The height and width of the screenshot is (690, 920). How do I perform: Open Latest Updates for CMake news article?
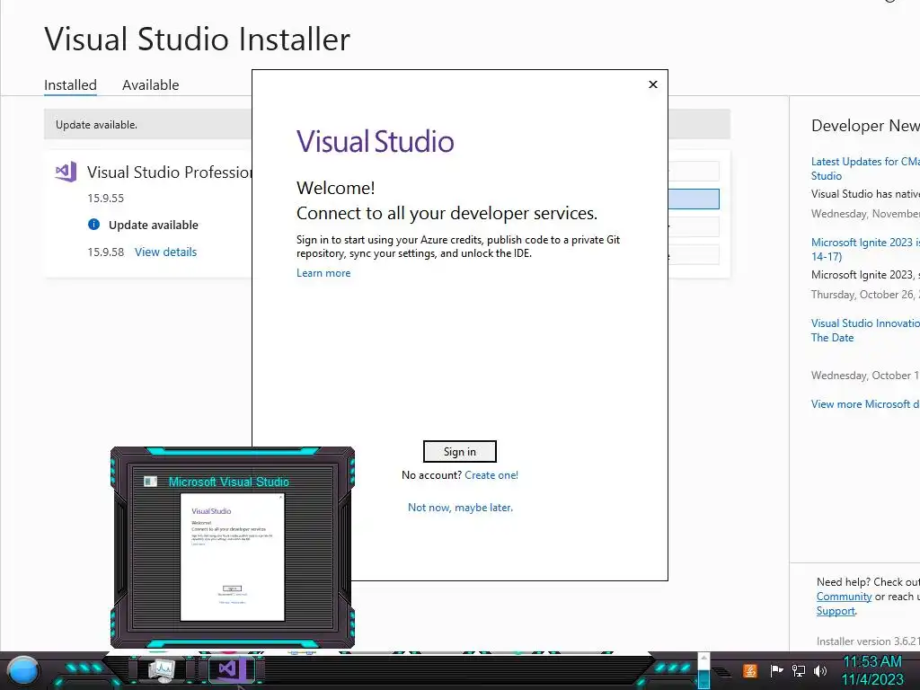[x=865, y=168]
